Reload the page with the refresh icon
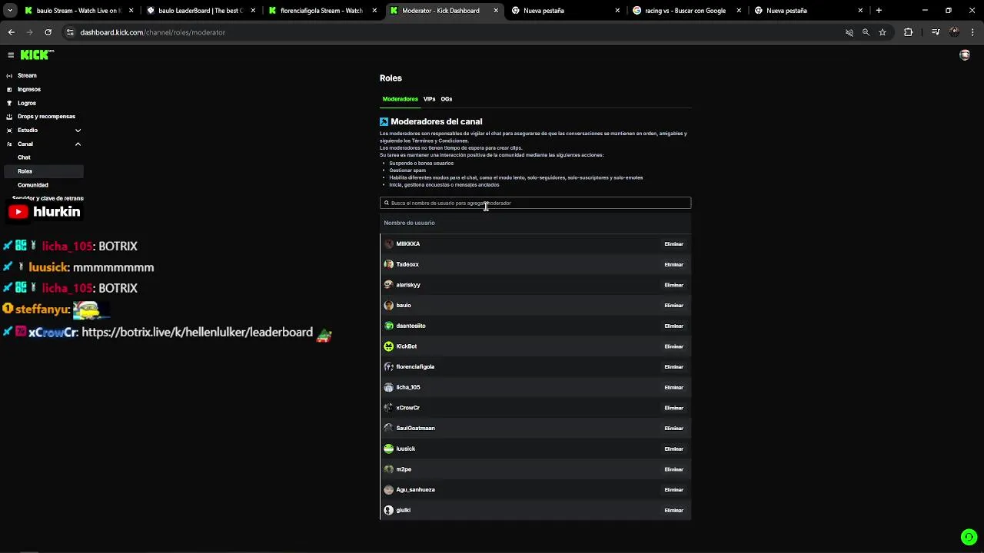 pyautogui.click(x=48, y=32)
